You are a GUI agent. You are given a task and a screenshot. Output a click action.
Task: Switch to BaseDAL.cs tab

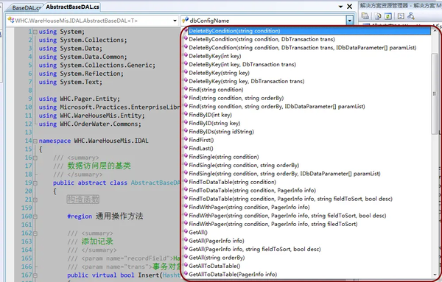click(25, 7)
